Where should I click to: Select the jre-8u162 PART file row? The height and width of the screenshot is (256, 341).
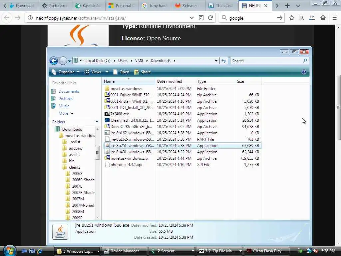(x=182, y=139)
